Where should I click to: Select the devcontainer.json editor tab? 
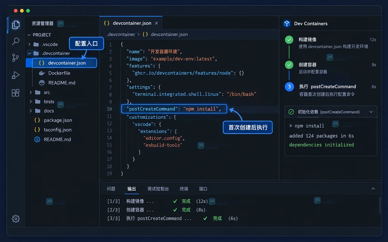[x=131, y=23]
